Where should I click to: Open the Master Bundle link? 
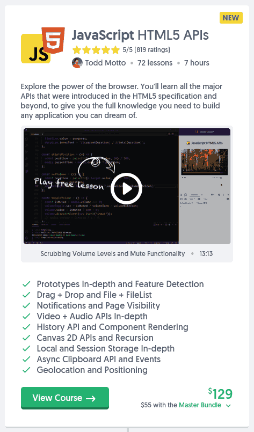200,405
